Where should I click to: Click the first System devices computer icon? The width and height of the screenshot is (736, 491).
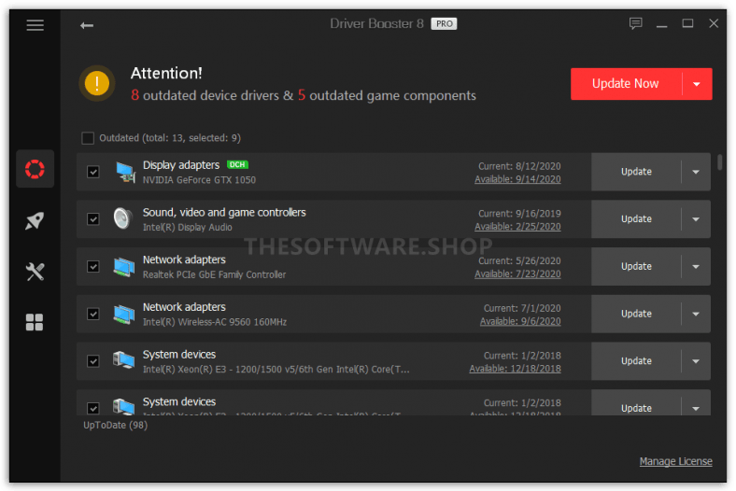click(x=124, y=360)
